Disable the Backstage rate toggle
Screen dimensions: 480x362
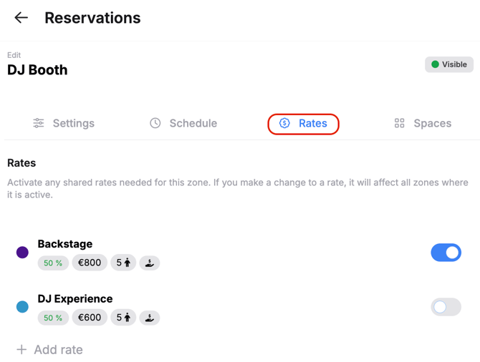coord(446,253)
